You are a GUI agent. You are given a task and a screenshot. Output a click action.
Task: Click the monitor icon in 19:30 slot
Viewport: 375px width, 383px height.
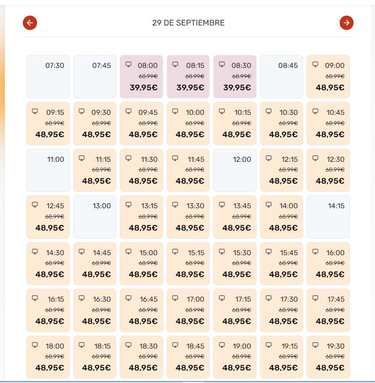[316, 345]
